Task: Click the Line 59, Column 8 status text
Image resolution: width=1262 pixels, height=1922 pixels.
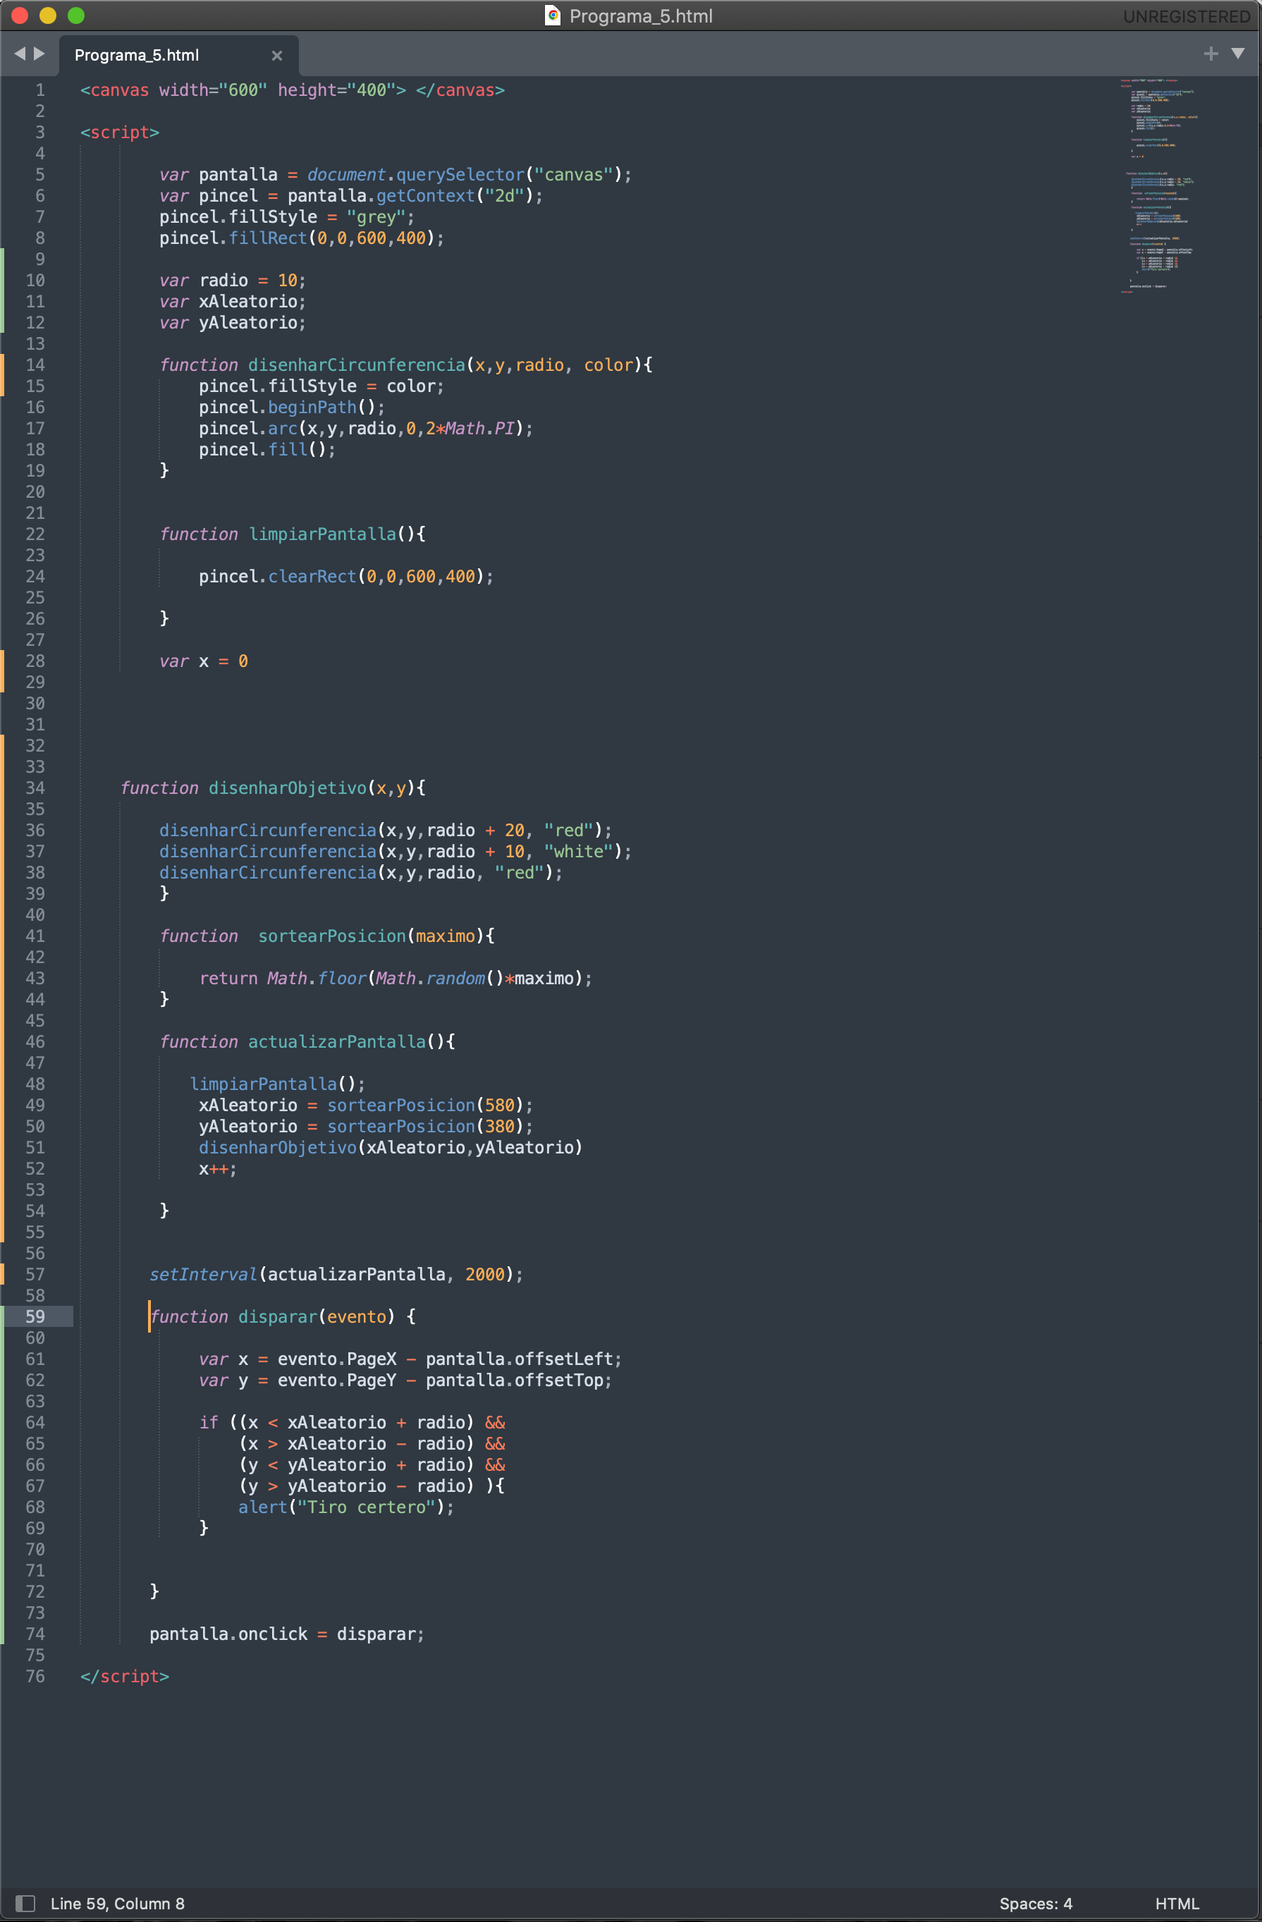Action: [117, 1904]
